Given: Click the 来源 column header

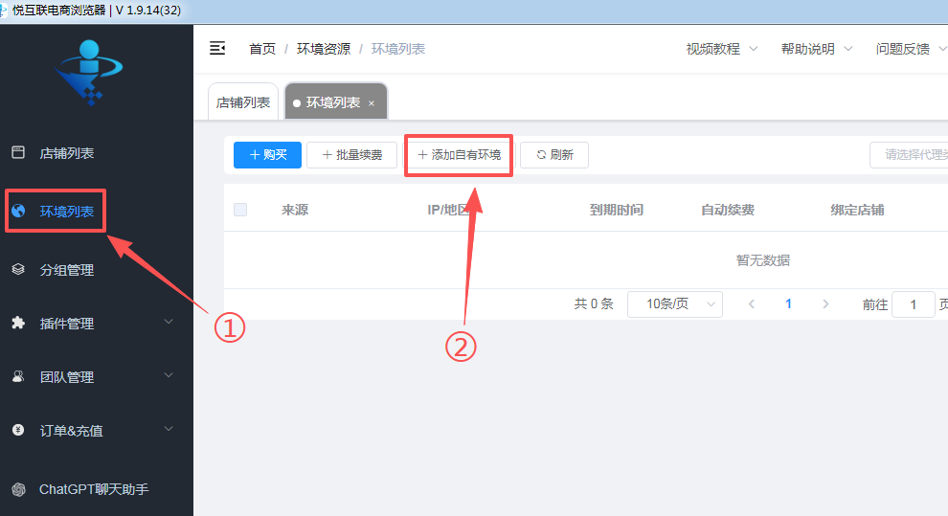Looking at the screenshot, I should [x=295, y=210].
